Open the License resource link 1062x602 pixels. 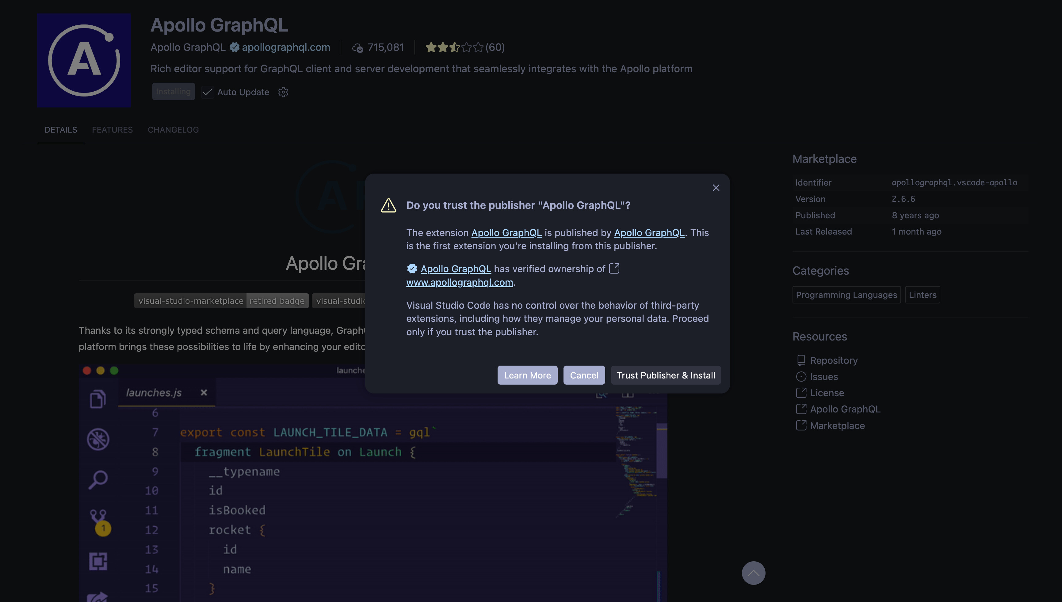(x=827, y=393)
